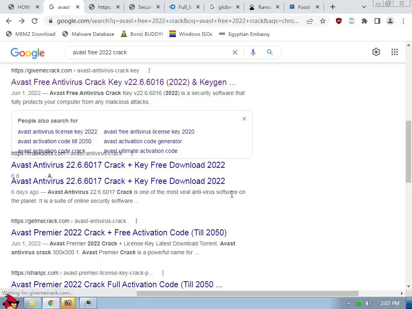Open the yellow folder taskbar icon

coord(33,303)
